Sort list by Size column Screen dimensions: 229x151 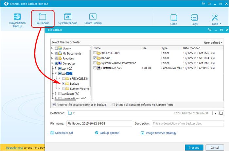point(151,48)
